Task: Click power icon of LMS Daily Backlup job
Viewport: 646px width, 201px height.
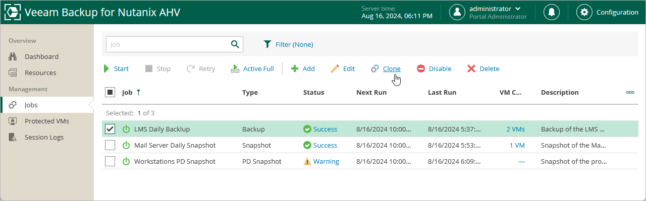Action: pyautogui.click(x=126, y=129)
